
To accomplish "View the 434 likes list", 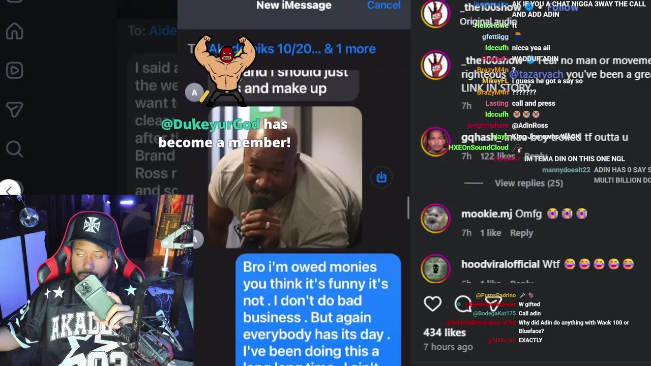I will coord(445,332).
